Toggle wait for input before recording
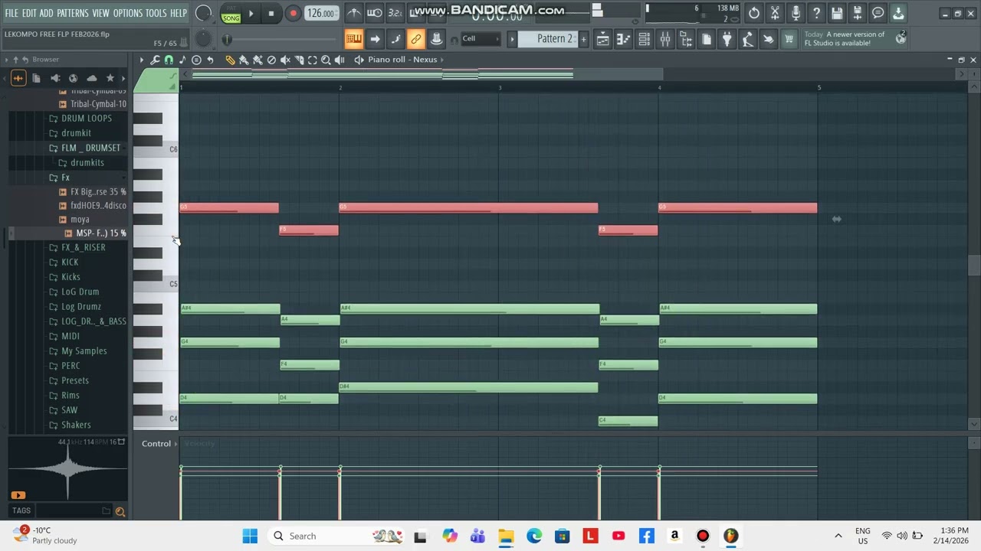The image size is (981, 551). point(375,13)
